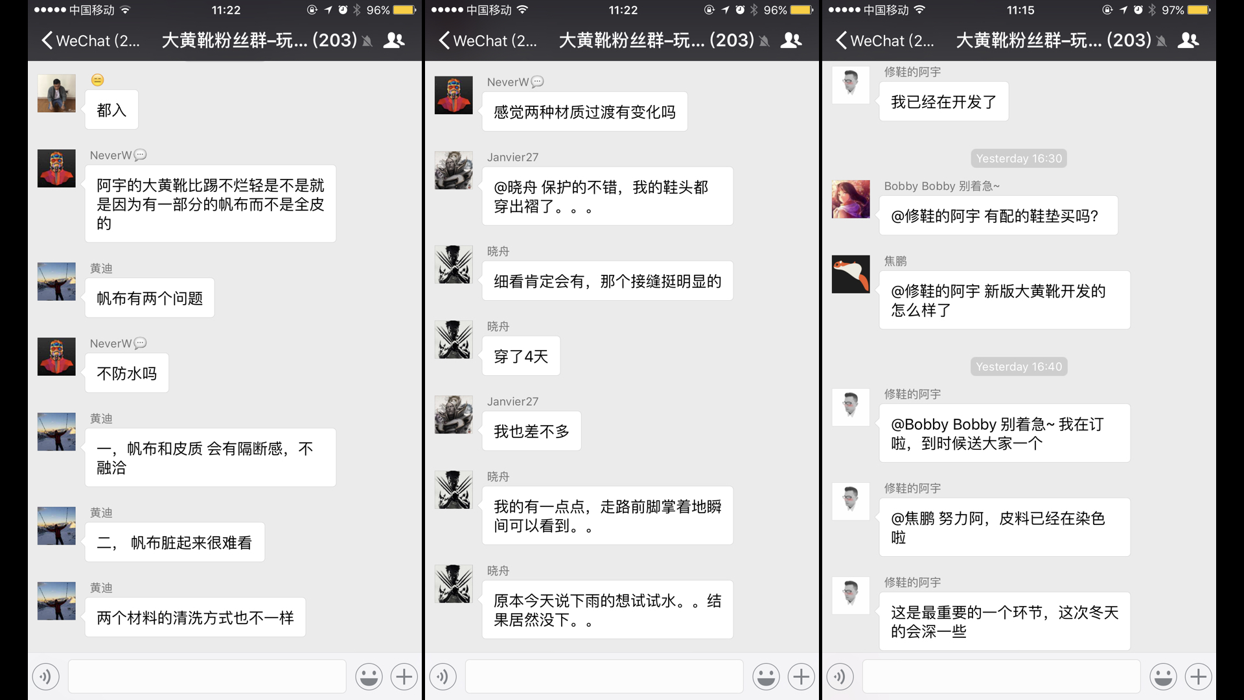Tap plus attachment button in middle chat
The height and width of the screenshot is (700, 1244).
coord(801,677)
